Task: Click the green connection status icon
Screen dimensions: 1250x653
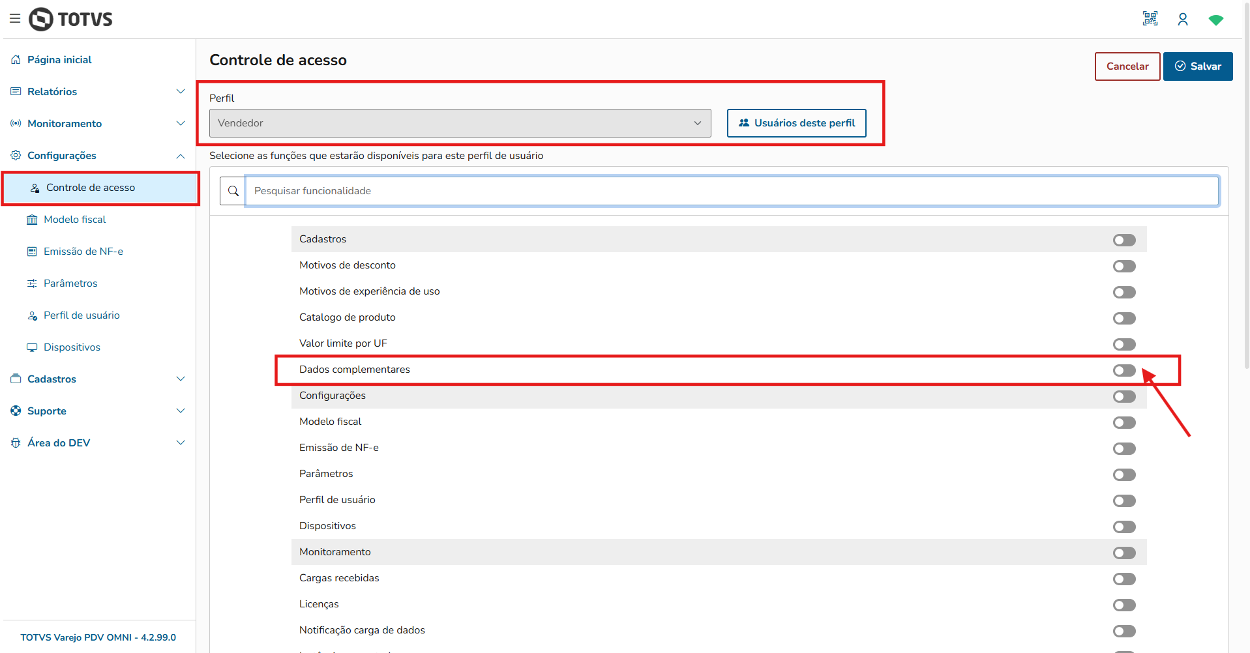Action: 1215,20
